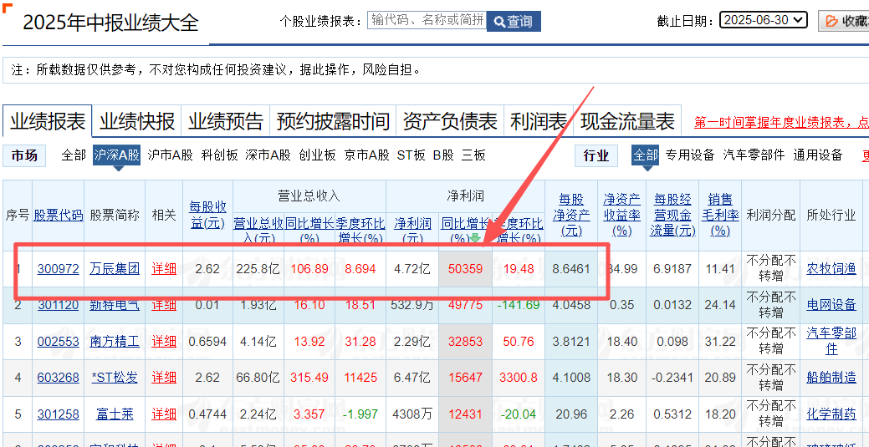Screen dimensions: 869x447
Task: Click the 收藏 favorites button
Action: click(x=844, y=21)
